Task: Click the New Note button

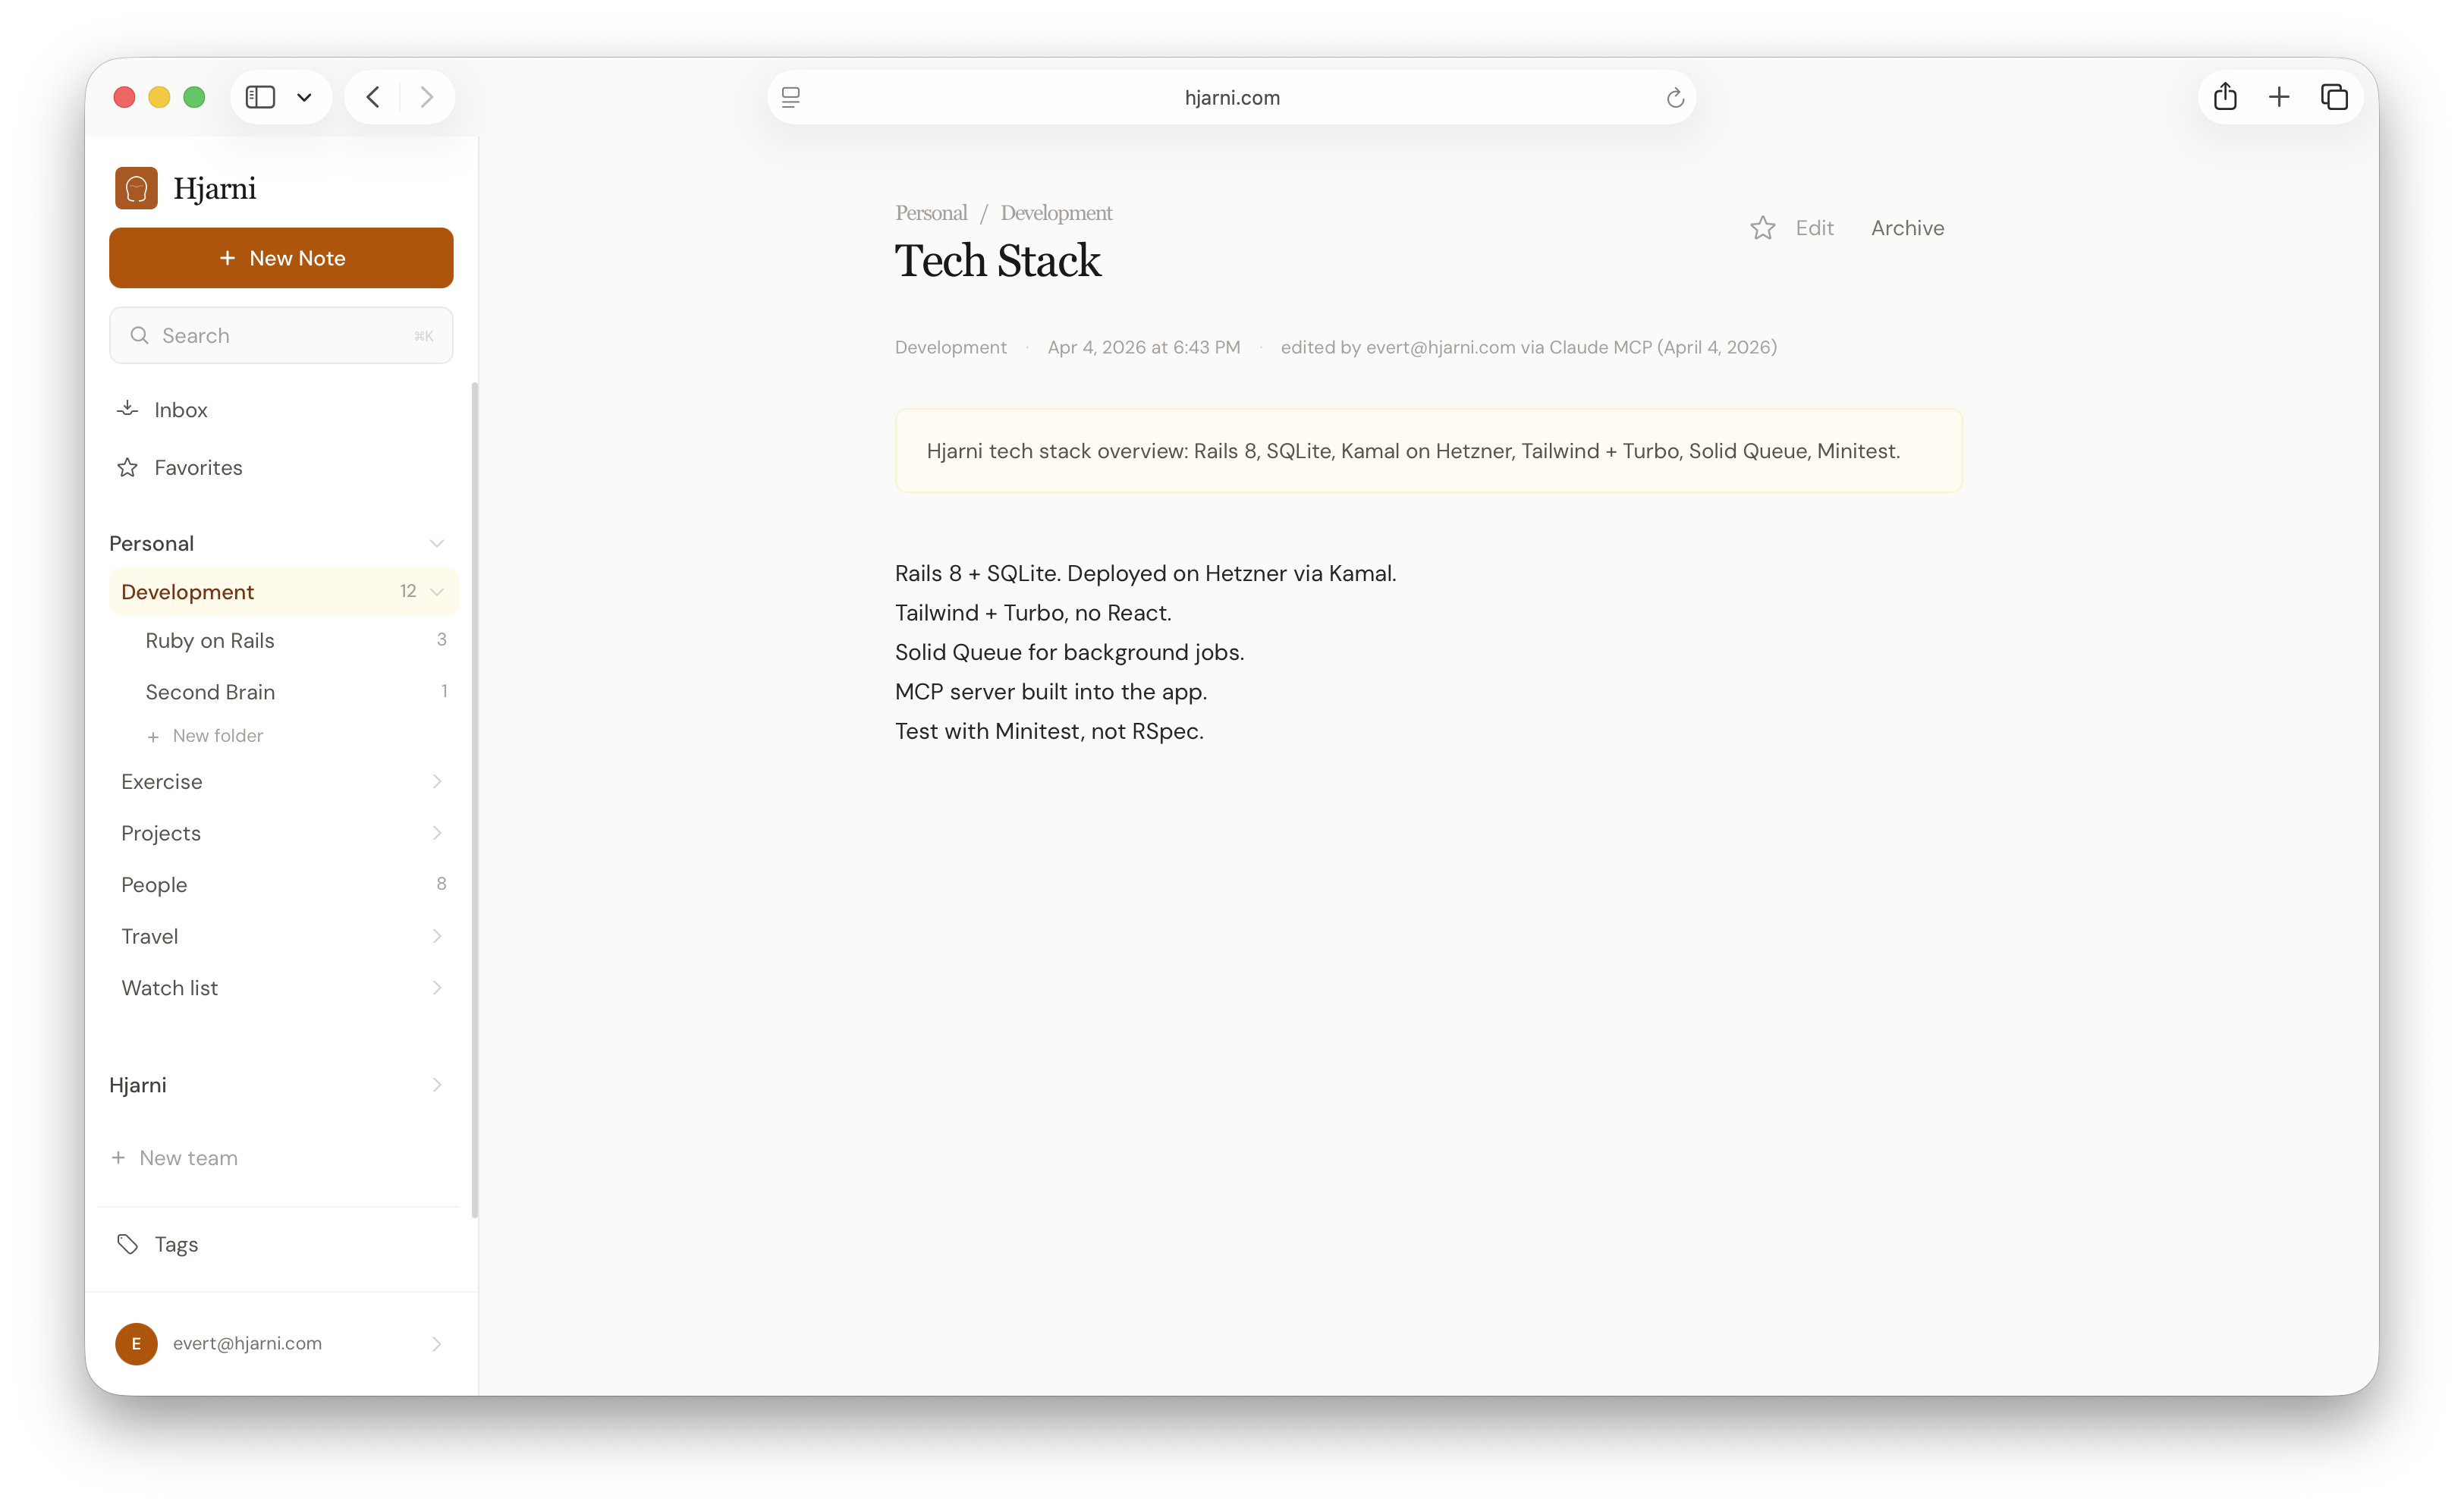Action: click(281, 258)
